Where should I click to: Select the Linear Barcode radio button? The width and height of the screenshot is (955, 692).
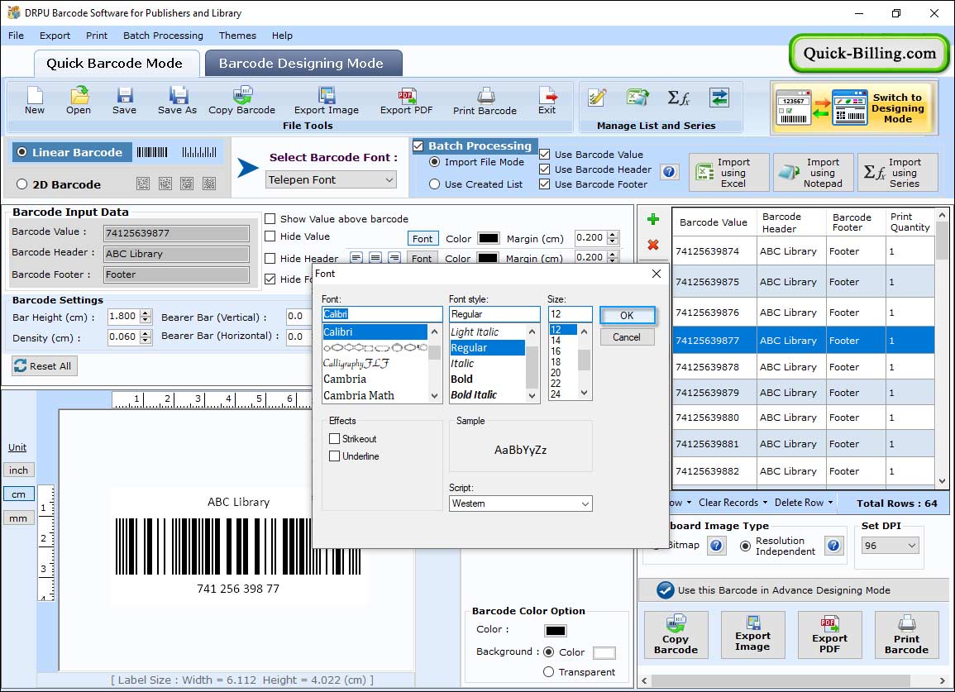point(22,152)
